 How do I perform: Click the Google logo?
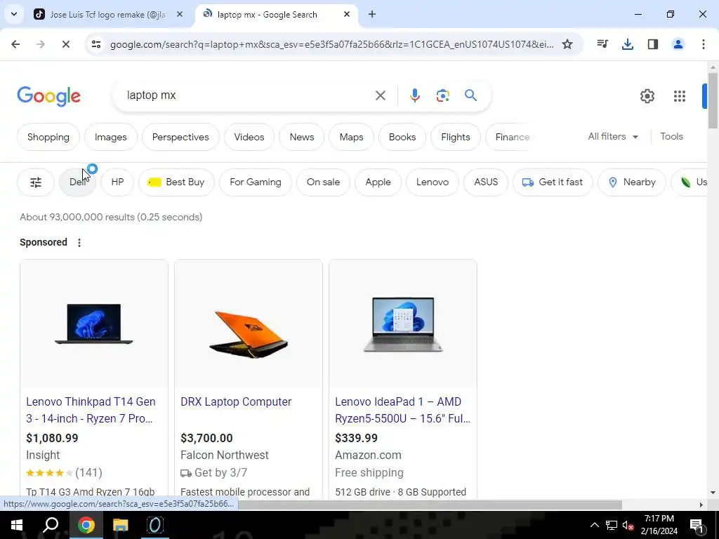coord(48,96)
